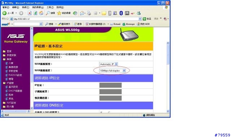Open the DHCP server sidebar page
The image size is (231, 138).
pos(14,91)
